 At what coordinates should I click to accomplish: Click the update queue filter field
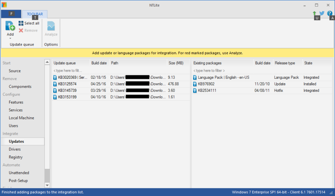tap(70, 71)
